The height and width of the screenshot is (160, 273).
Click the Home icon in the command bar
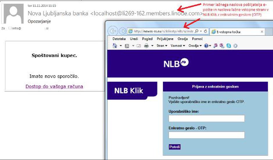(115, 46)
